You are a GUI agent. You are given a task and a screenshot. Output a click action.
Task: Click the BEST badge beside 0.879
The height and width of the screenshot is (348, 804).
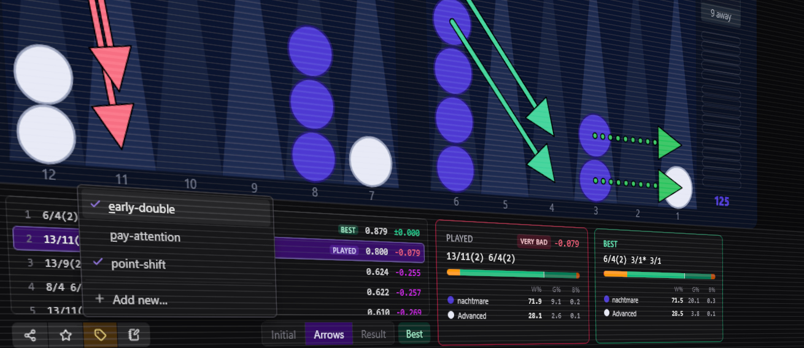pos(348,230)
